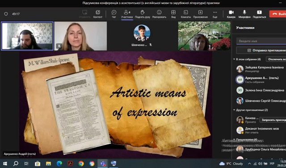The height and width of the screenshot is (168, 286).
Task: Toggle the Participants panel button
Action: [127, 14]
